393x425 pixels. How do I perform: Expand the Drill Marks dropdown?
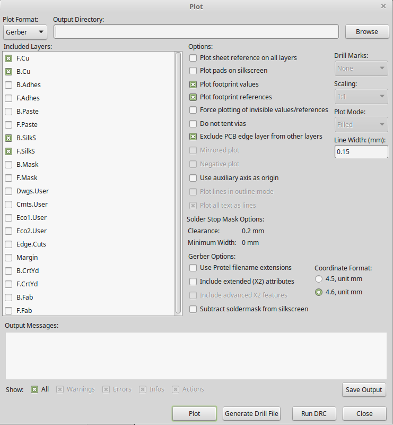[361, 69]
